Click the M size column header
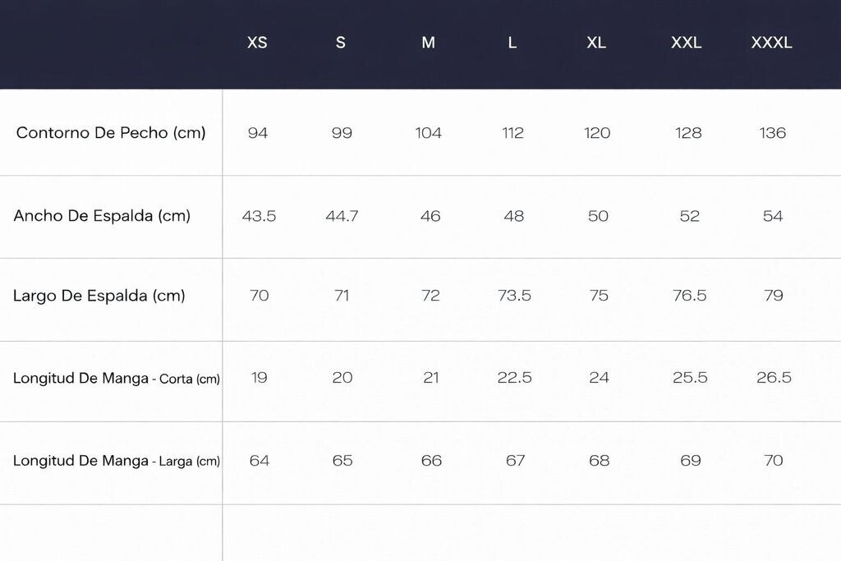The height and width of the screenshot is (561, 841). tap(428, 43)
